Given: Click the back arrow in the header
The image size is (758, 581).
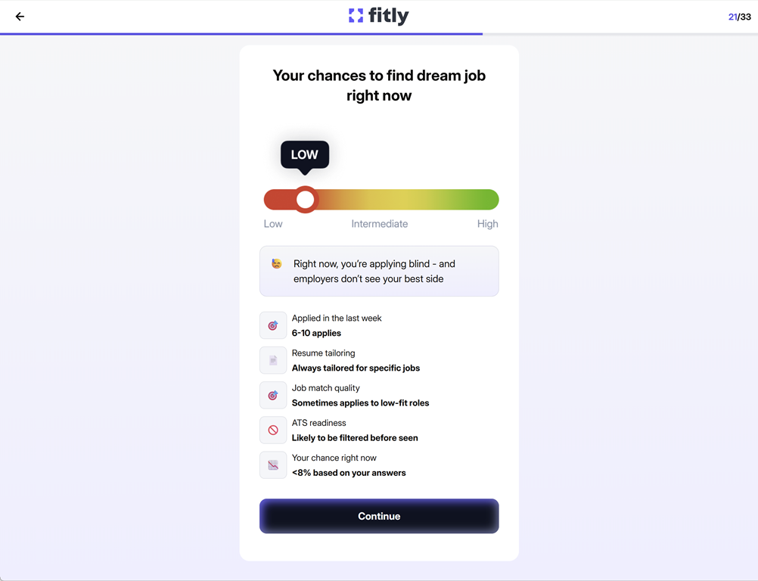Looking at the screenshot, I should (20, 17).
